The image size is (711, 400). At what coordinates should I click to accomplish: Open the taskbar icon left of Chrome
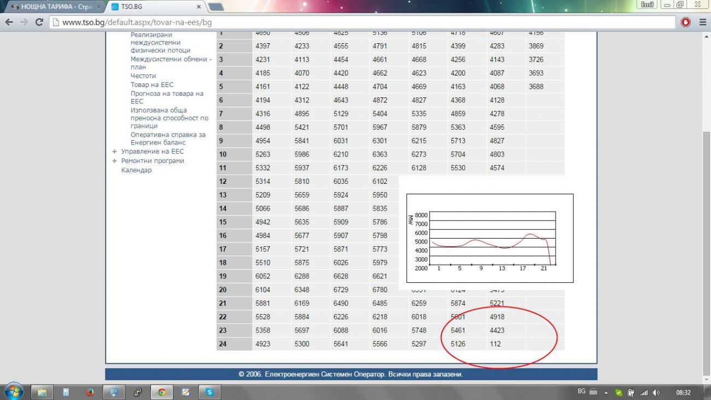click(137, 392)
